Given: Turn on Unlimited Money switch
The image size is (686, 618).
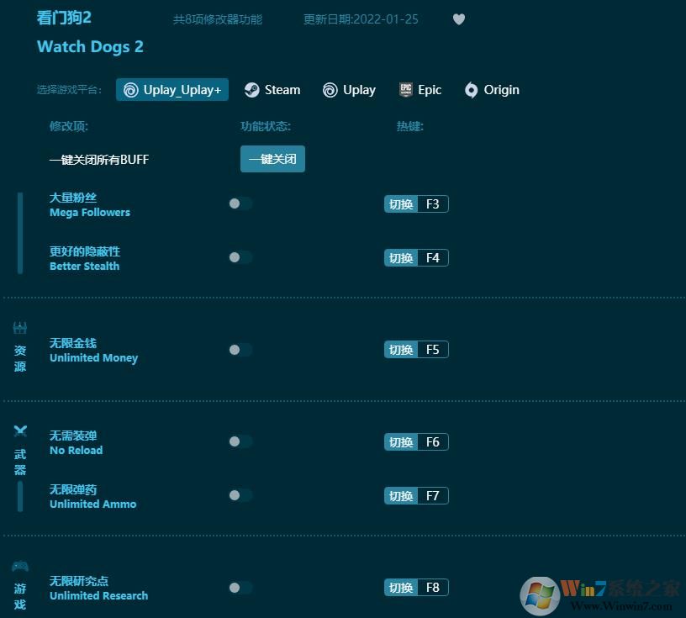Looking at the screenshot, I should coord(240,350).
